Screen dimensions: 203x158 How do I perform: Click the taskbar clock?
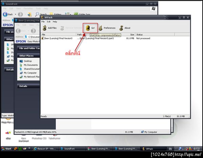point(197,149)
